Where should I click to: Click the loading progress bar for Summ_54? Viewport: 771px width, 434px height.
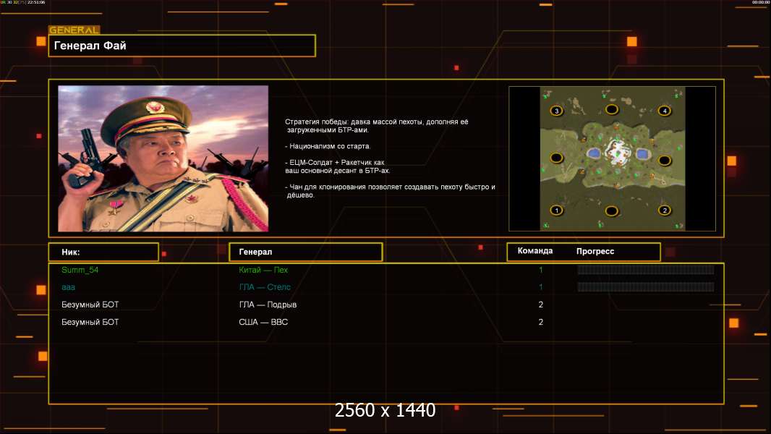pos(646,269)
